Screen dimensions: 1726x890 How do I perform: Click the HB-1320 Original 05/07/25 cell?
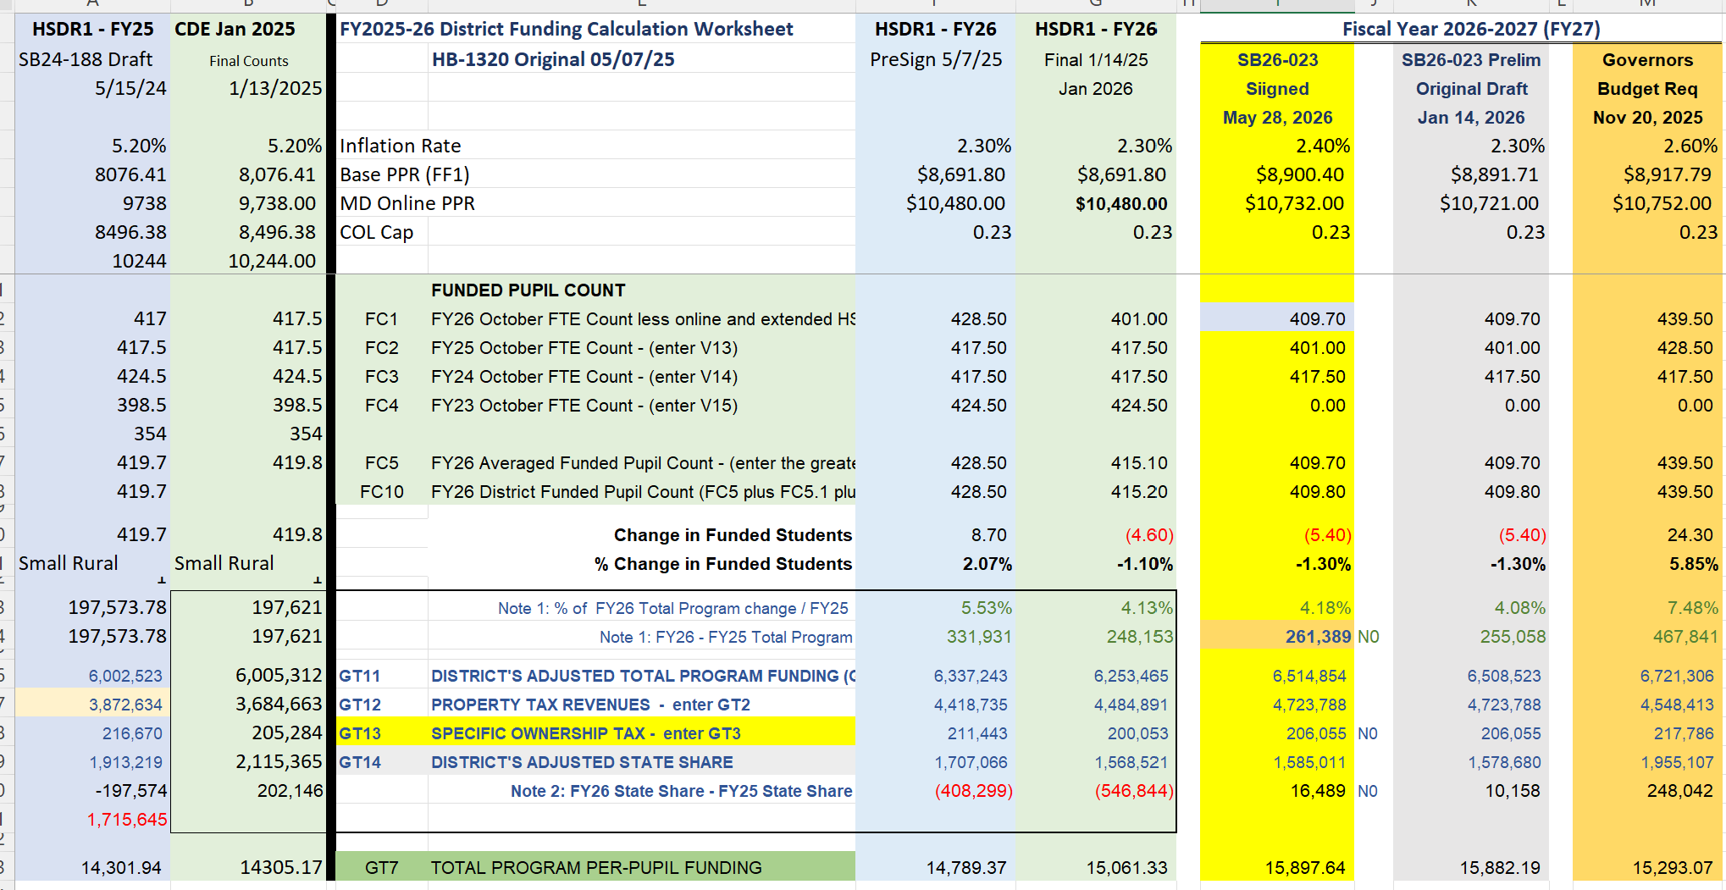[x=553, y=59]
